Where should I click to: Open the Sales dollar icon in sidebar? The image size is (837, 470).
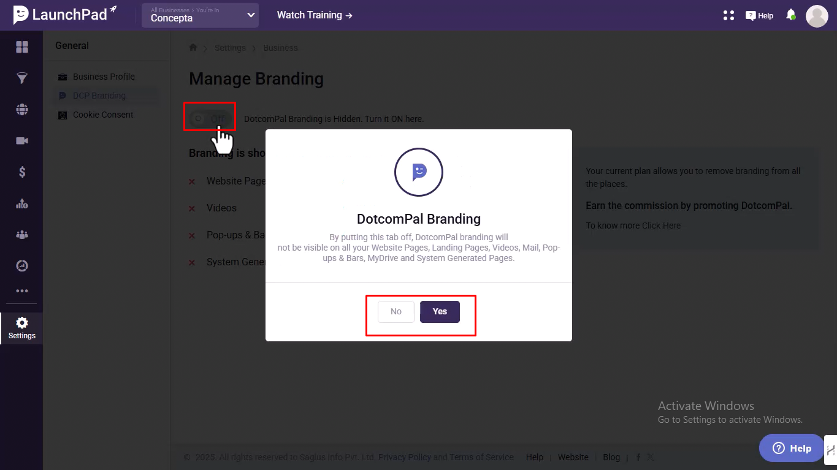[x=22, y=172]
